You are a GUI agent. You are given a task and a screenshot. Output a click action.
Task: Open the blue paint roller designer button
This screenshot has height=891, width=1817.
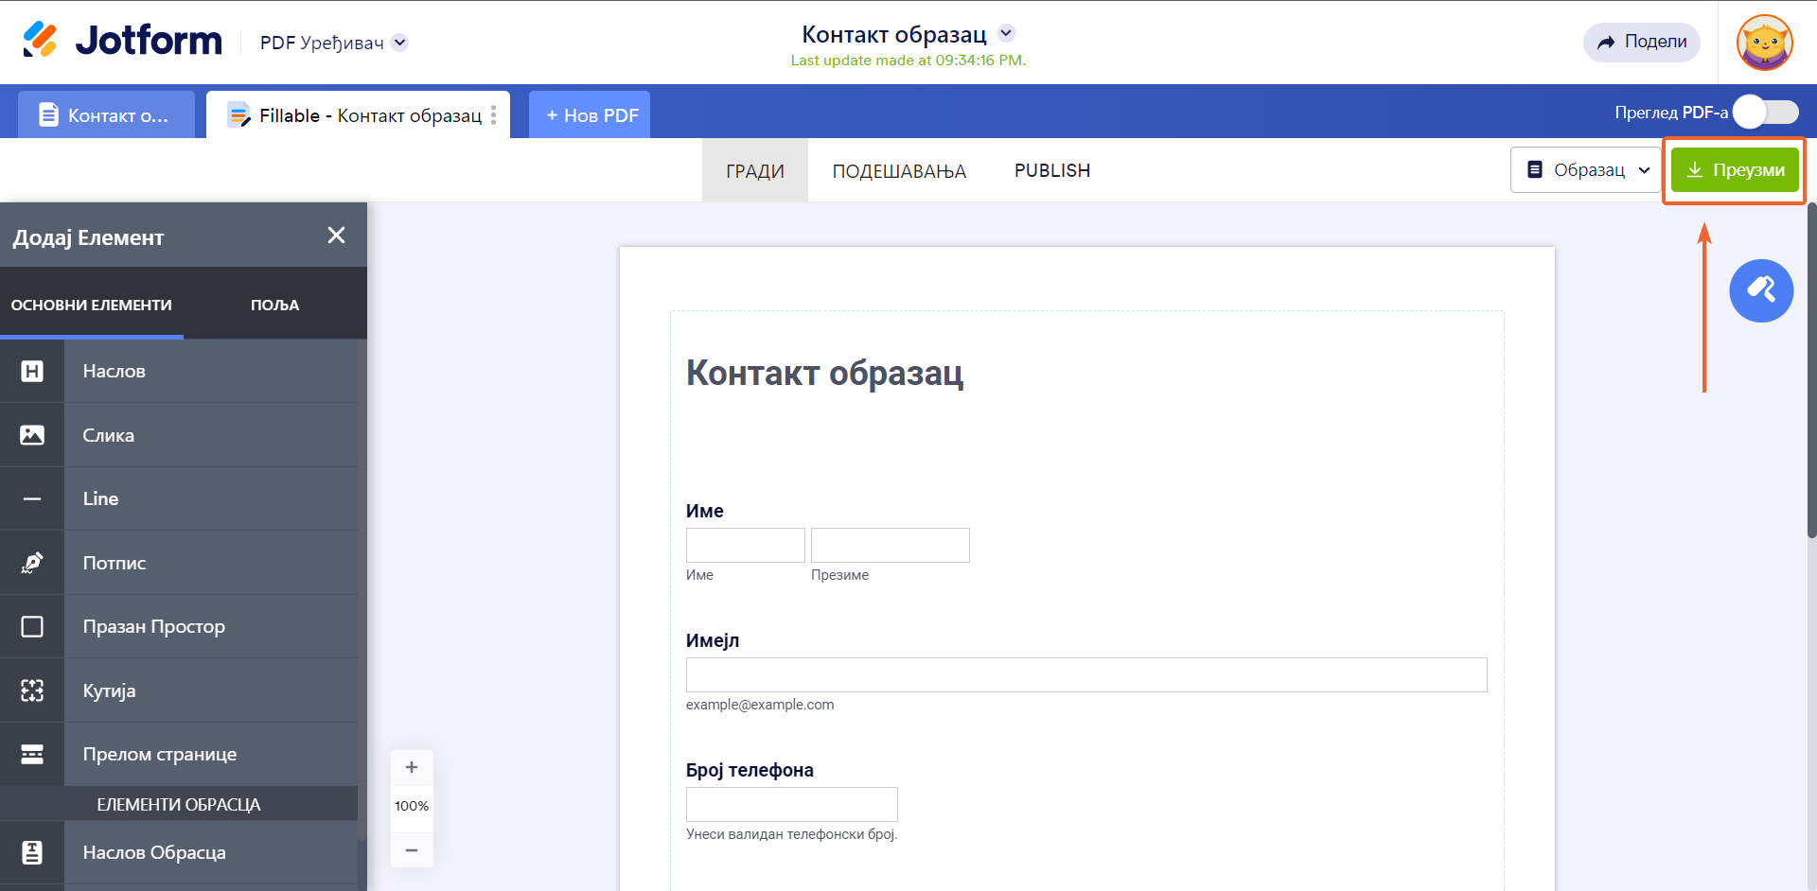[x=1760, y=290]
